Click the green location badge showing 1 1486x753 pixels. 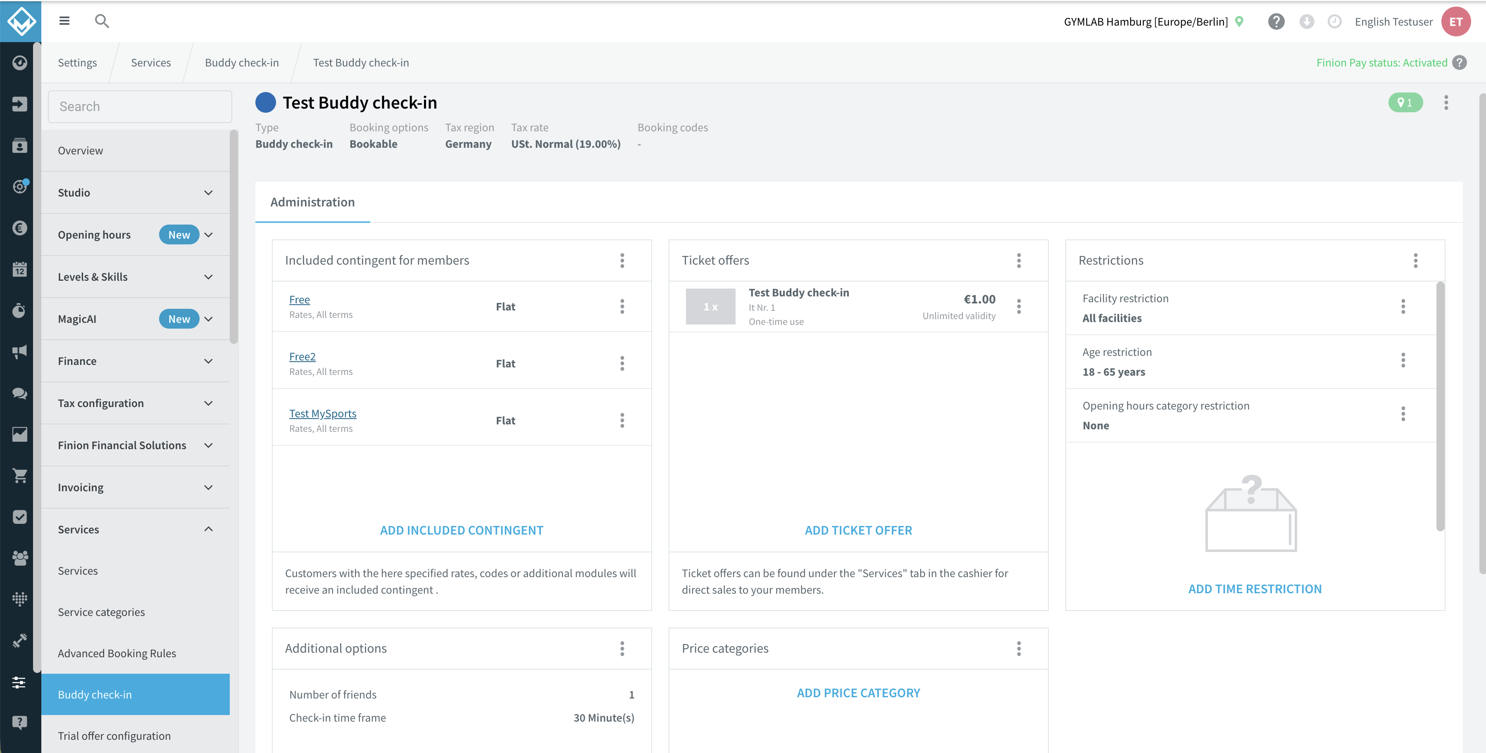[x=1405, y=102]
